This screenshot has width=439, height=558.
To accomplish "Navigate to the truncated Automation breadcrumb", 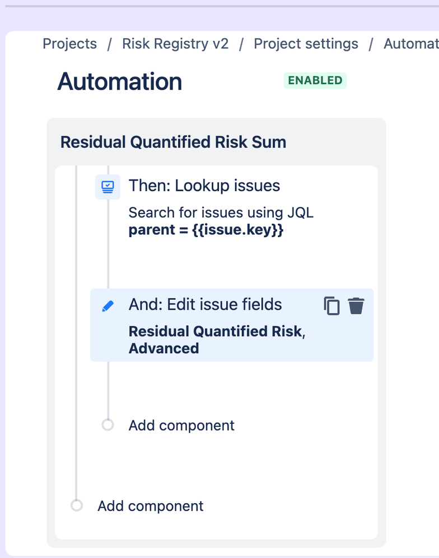I will [410, 44].
